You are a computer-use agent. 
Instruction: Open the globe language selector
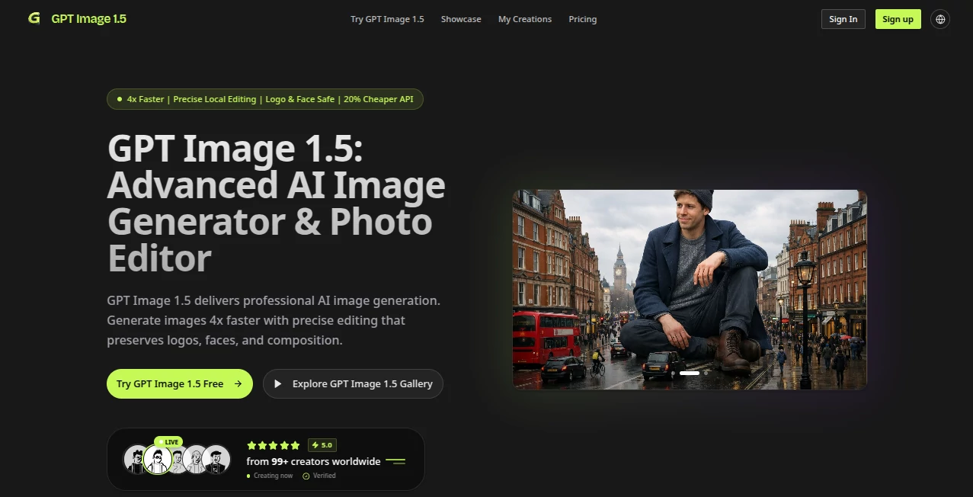(940, 18)
